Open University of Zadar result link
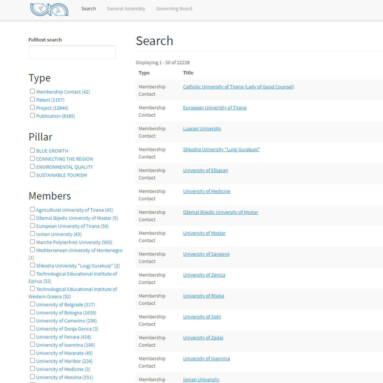The height and width of the screenshot is (383, 383). pos(203,338)
